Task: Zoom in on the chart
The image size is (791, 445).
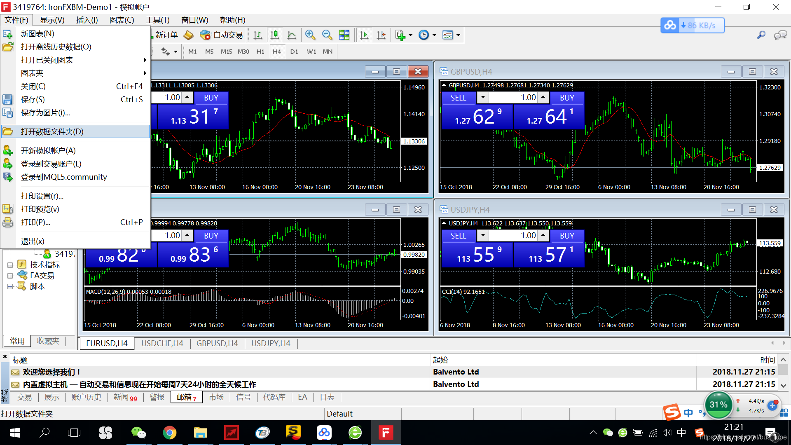Action: [x=310, y=35]
